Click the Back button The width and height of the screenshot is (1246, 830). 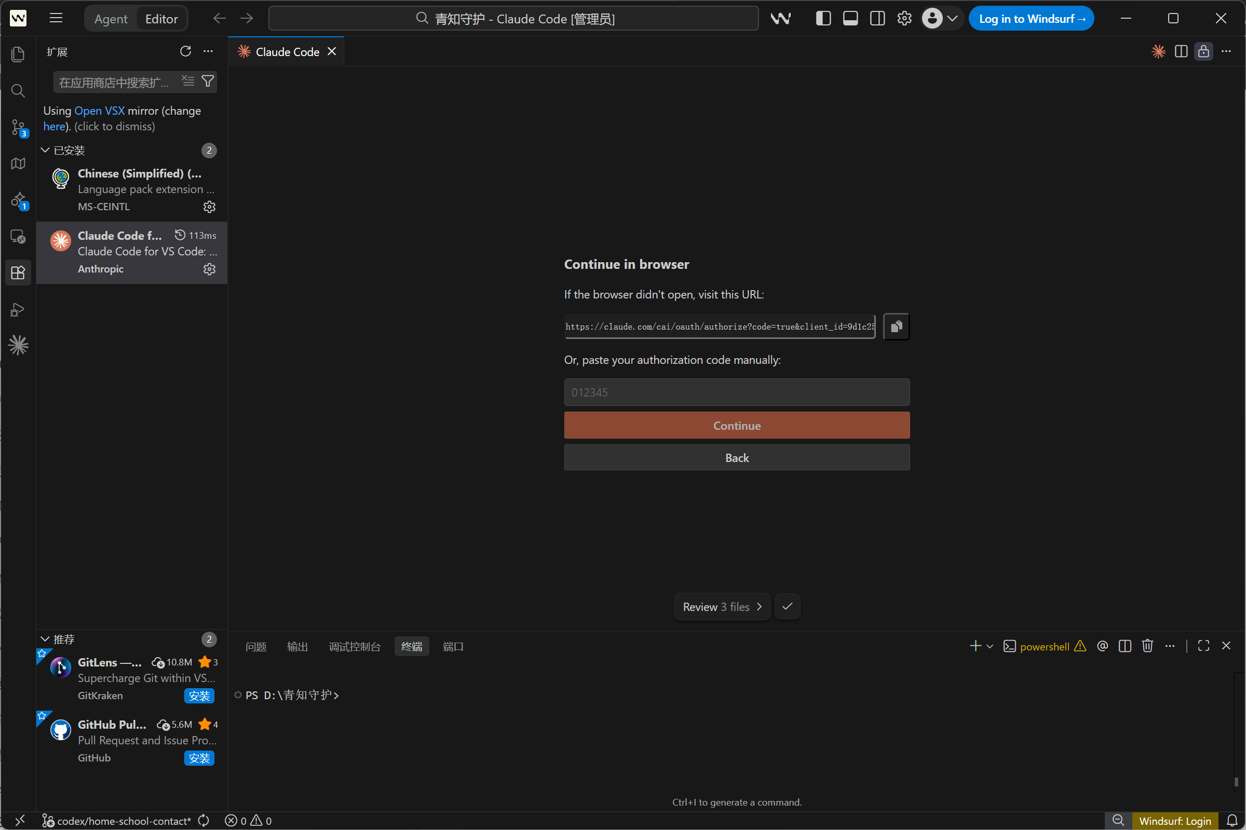pos(737,458)
